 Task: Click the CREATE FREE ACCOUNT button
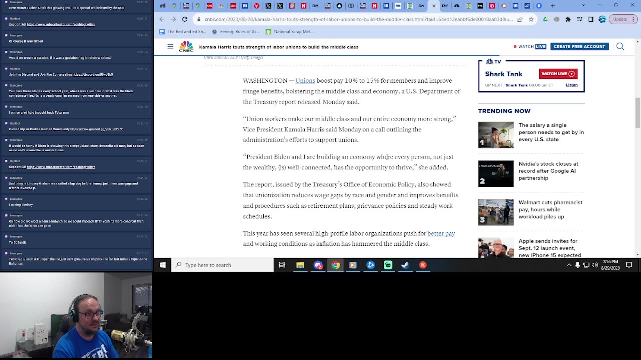(579, 47)
